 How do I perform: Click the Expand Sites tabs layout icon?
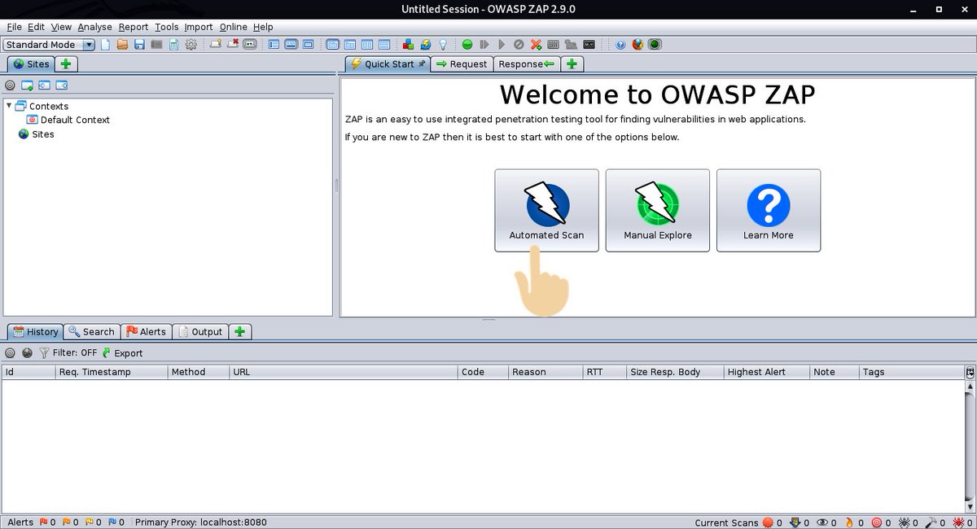click(x=273, y=45)
